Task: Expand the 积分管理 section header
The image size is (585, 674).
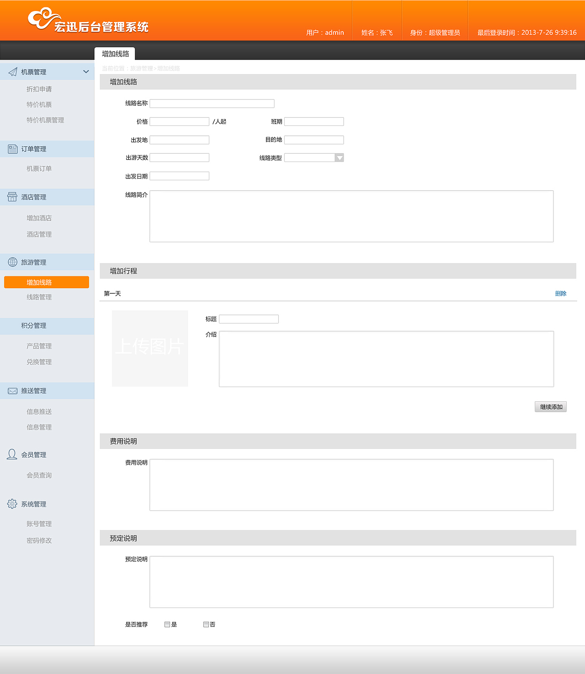Action: pos(47,326)
